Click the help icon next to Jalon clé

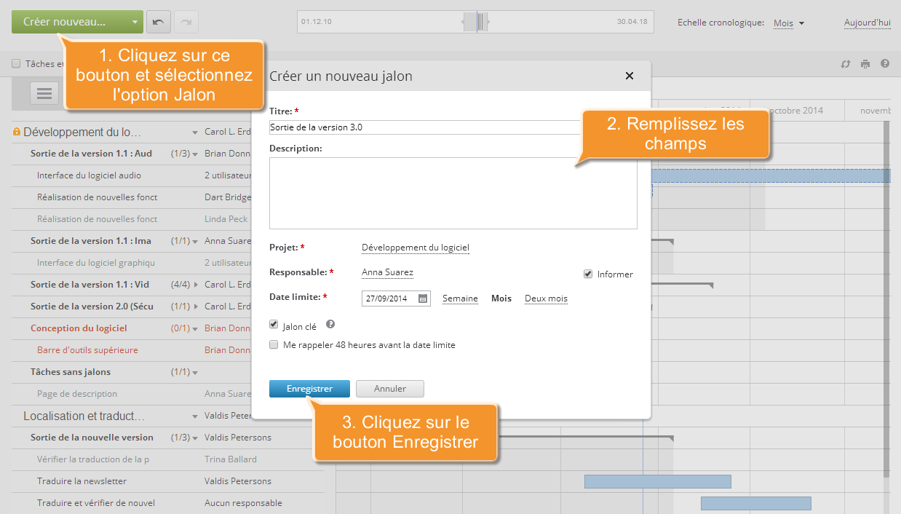[x=330, y=325]
